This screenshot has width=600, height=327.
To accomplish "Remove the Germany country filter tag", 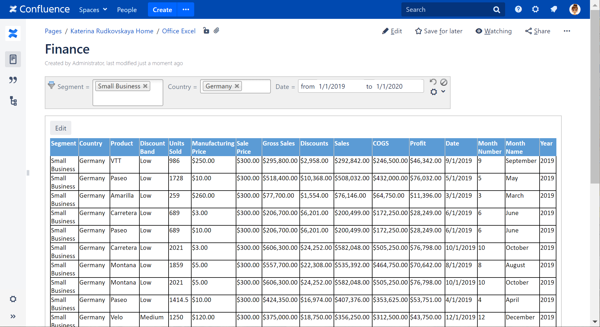I will pos(237,86).
